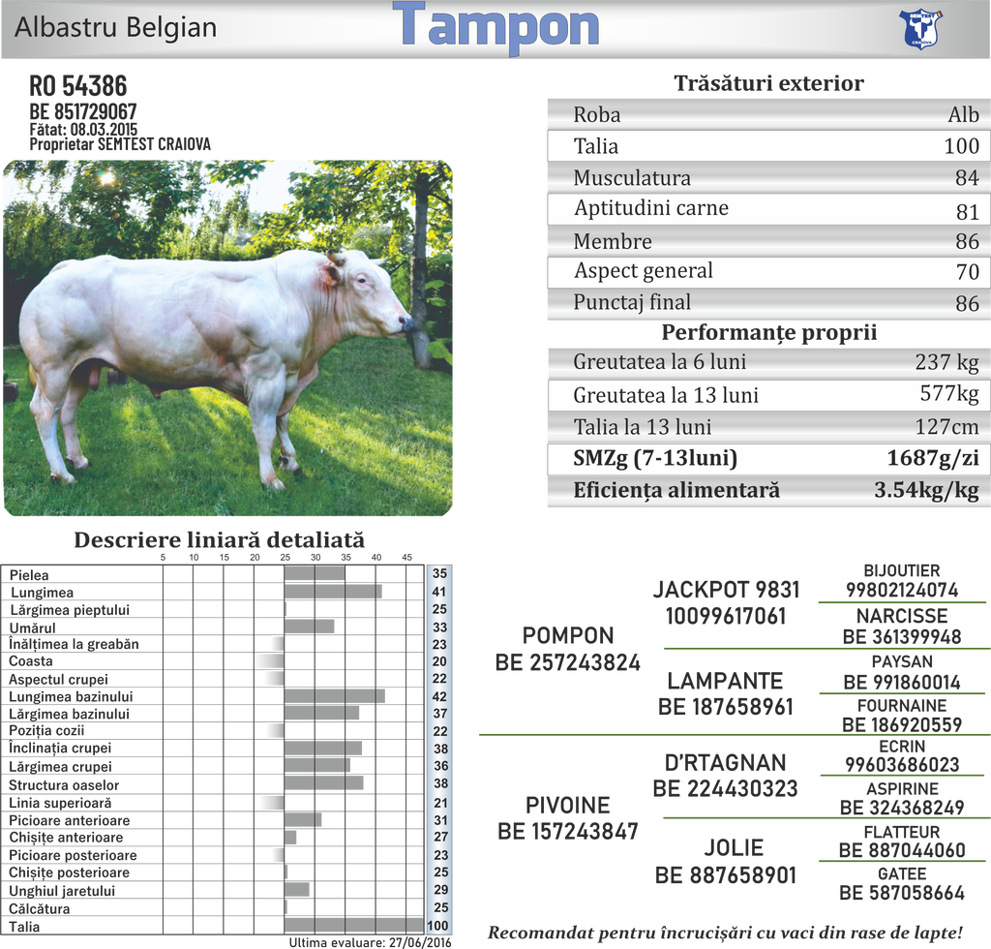Click 'FOURNAINE' ancestor name
This screenshot has height=949, width=991.
(902, 706)
